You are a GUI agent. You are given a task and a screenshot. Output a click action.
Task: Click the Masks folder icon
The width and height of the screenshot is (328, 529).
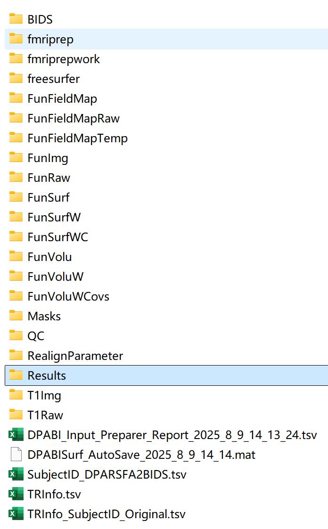[16, 316]
